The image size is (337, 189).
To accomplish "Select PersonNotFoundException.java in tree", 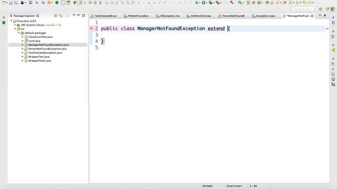I will [47, 49].
